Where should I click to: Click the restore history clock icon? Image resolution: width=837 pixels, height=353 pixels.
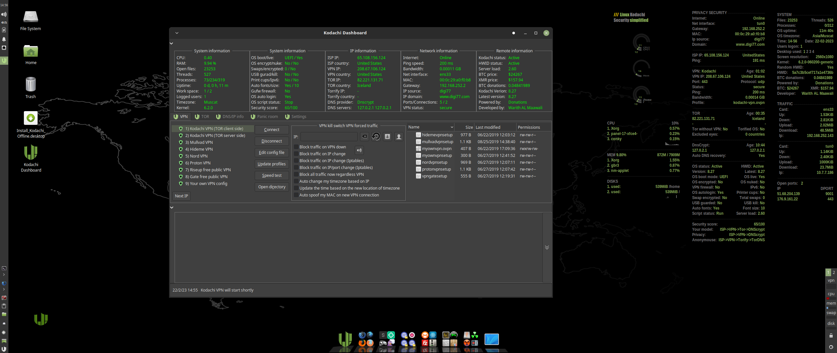[376, 137]
